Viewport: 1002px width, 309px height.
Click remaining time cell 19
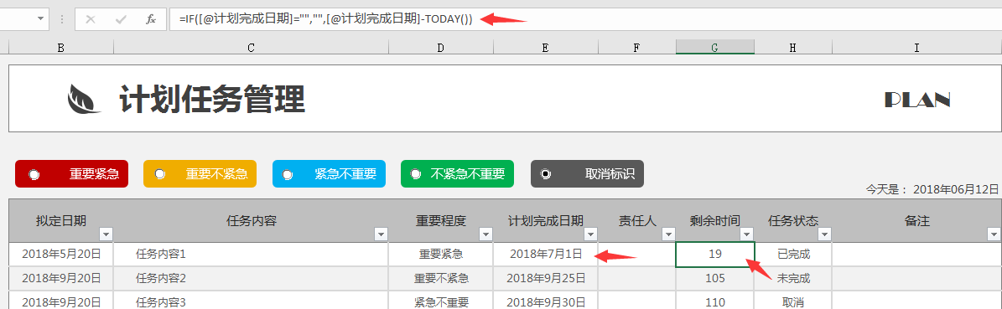point(715,254)
